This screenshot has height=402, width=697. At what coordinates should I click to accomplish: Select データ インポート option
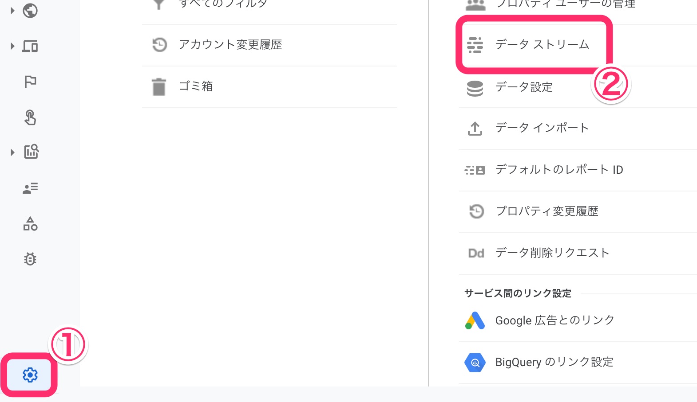(x=542, y=128)
